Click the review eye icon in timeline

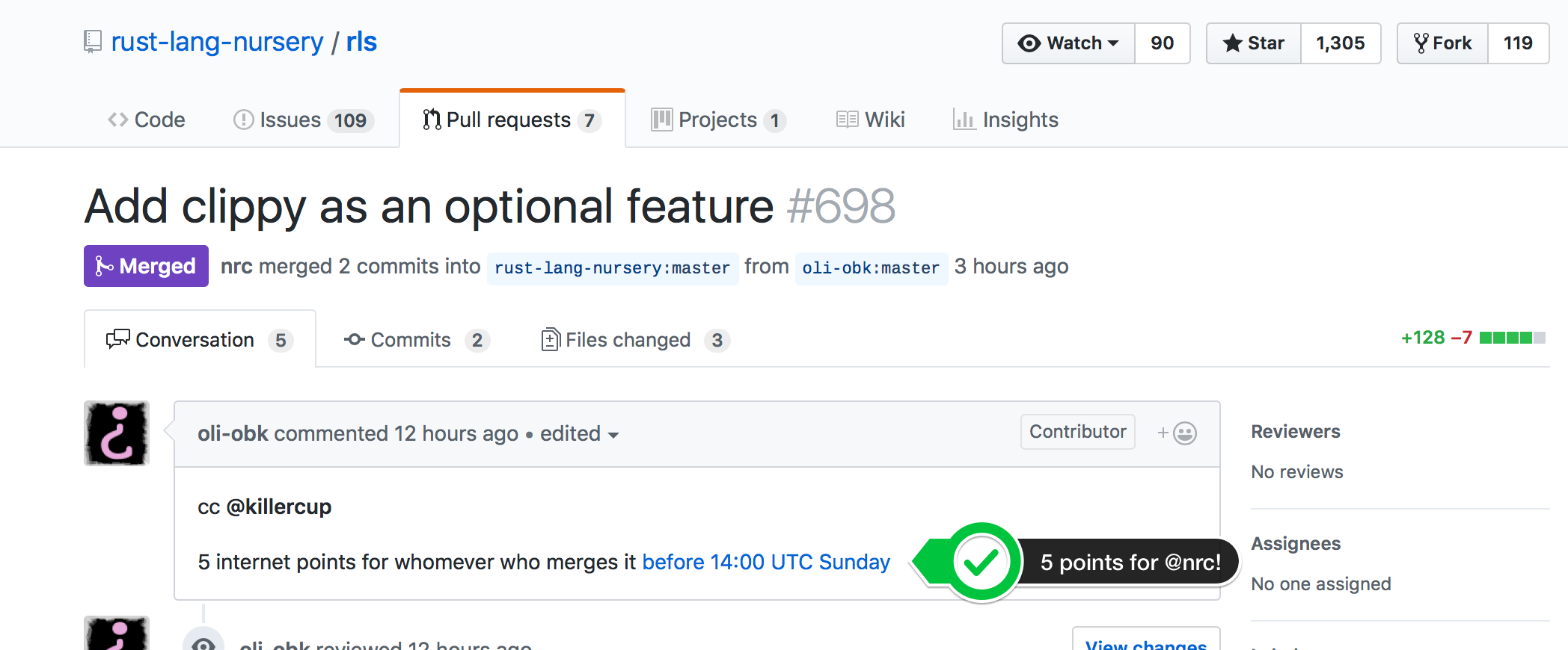pos(203,643)
